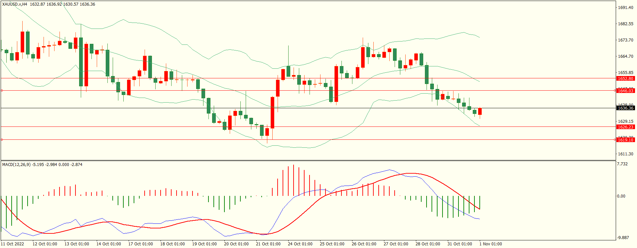Click the XAUUSD.v,H4 symbol title
The image size is (637, 248).
pyautogui.click(x=15, y=4)
